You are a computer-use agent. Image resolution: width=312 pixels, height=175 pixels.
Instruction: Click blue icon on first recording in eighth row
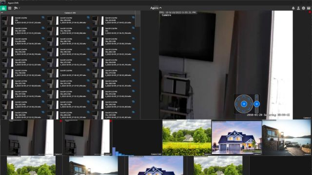click(x=43, y=91)
